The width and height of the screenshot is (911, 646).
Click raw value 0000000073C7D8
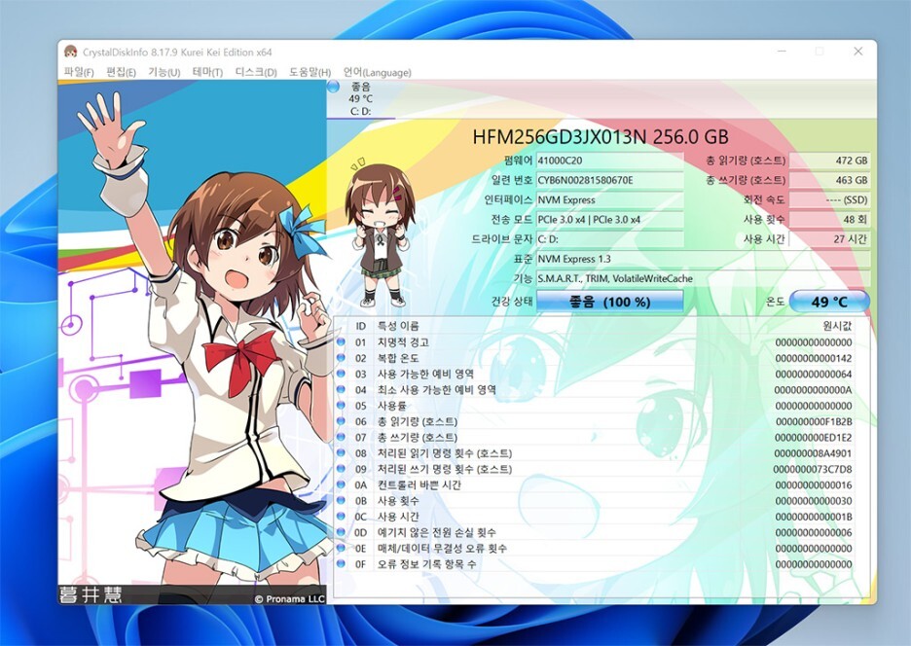pos(813,469)
